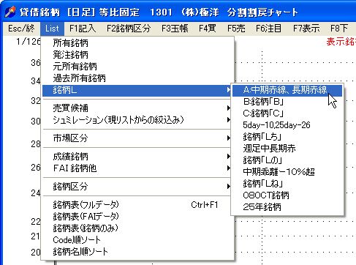
Task: Click F4買 in the menu bar
Action: click(x=208, y=29)
